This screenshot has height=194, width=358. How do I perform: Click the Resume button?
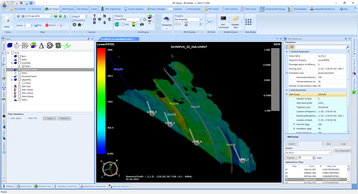tap(291, 158)
